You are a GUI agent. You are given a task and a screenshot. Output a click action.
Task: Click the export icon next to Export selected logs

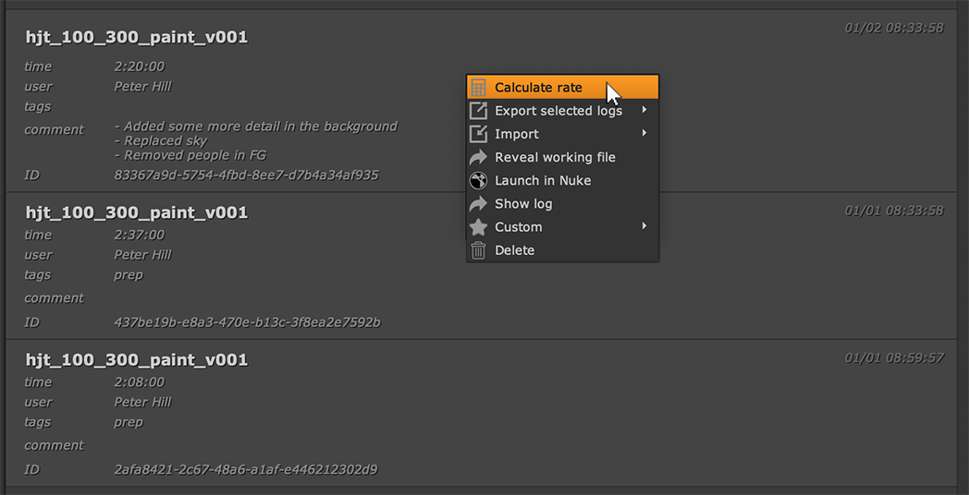tap(478, 111)
